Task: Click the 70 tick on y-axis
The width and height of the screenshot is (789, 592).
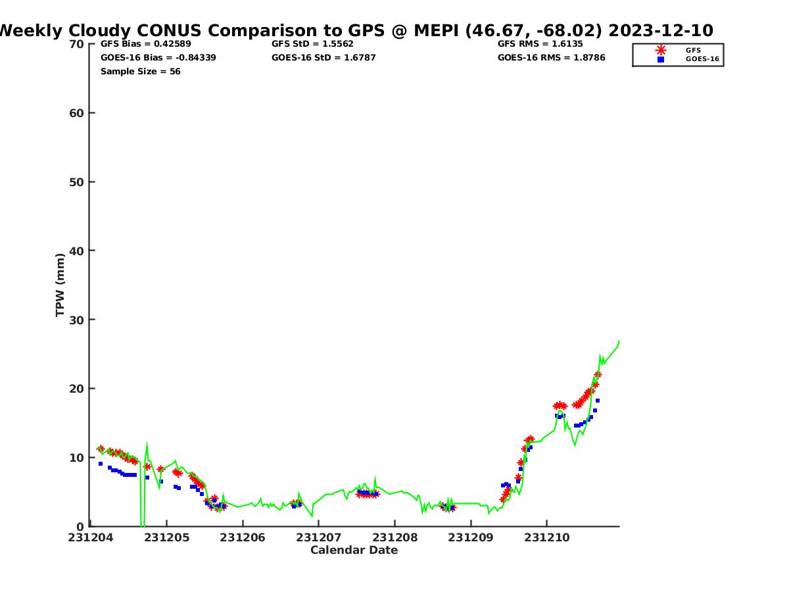Action: (77, 44)
